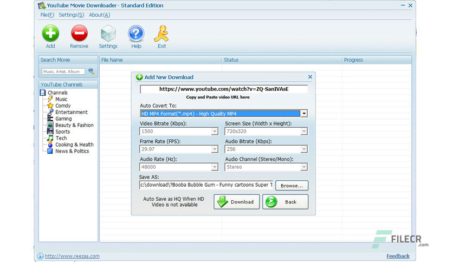This screenshot has height=262, width=453.
Task: Select the Channels root label
Action: 57,93
